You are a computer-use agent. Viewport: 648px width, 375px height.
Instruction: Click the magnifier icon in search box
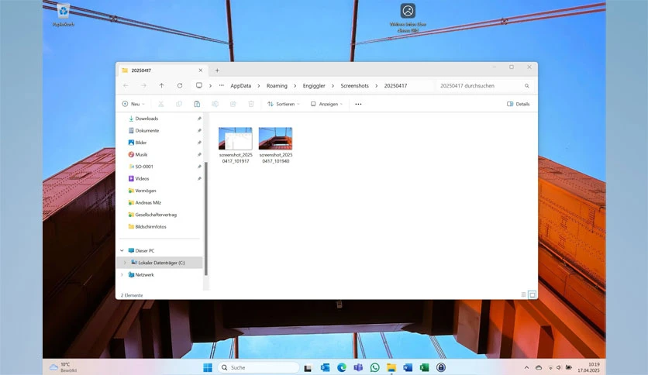coord(527,86)
